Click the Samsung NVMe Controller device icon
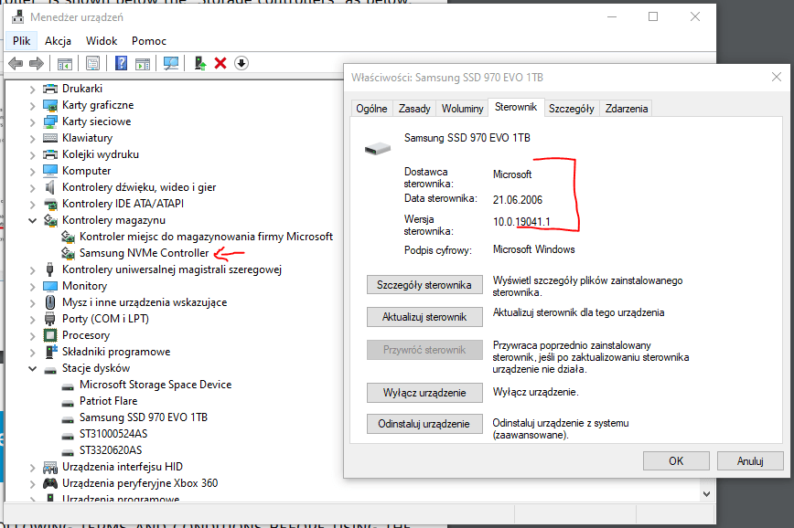 tap(68, 253)
